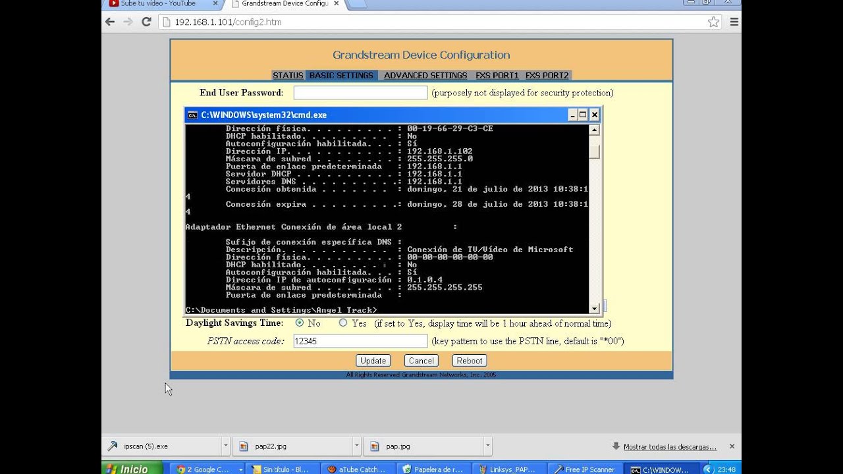Click the Update button
The width and height of the screenshot is (843, 474).
[x=373, y=361]
